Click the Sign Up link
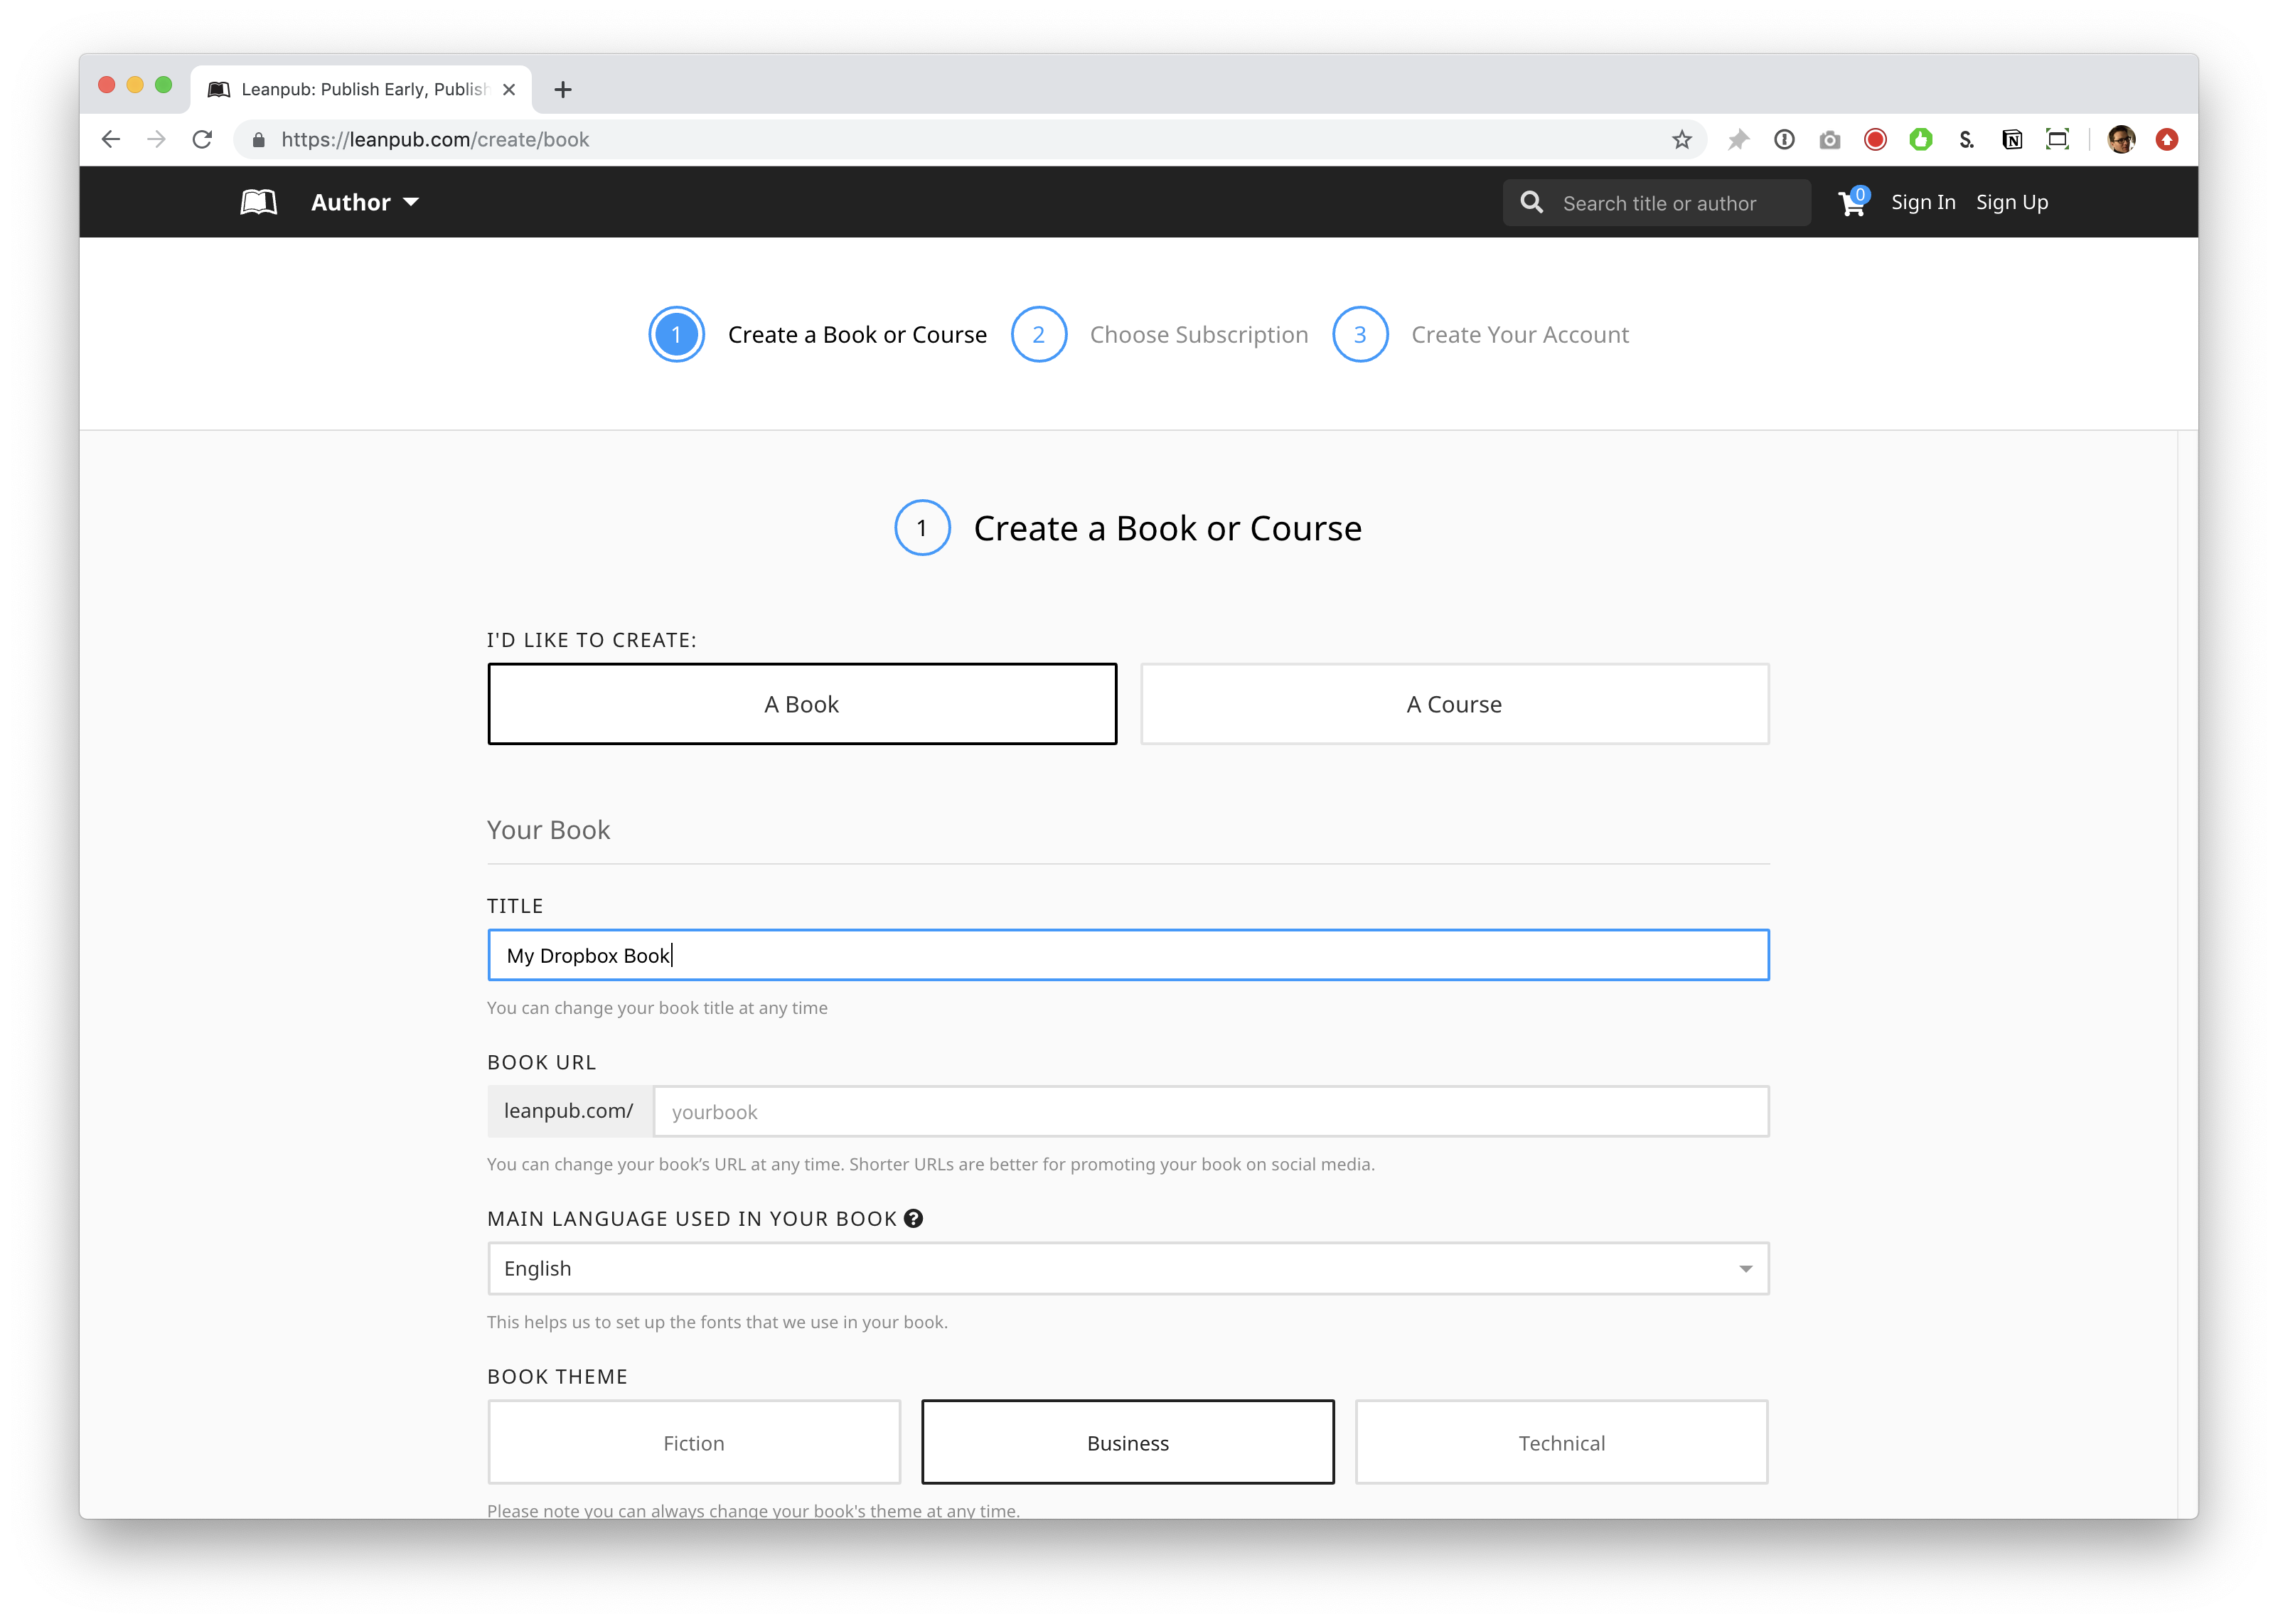The width and height of the screenshot is (2278, 1624). coord(2011,202)
